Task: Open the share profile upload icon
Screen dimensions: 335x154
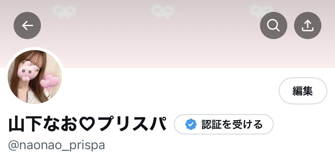Action: (x=308, y=25)
